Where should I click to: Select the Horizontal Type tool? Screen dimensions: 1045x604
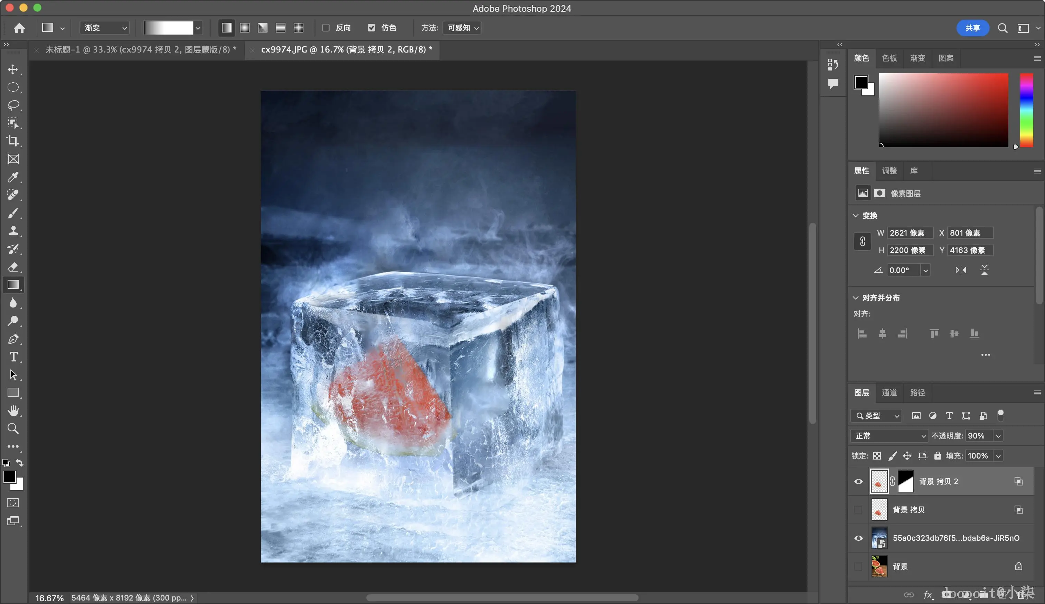click(13, 357)
